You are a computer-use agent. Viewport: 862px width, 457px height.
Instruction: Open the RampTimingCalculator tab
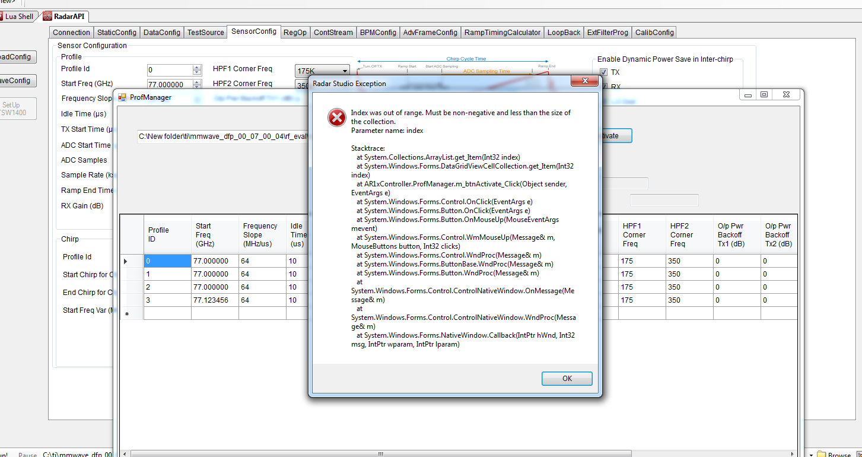pyautogui.click(x=502, y=32)
